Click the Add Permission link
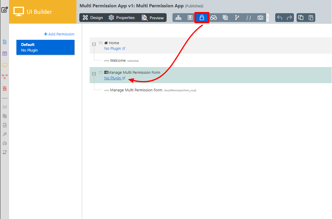The height and width of the screenshot is (219, 332). [x=59, y=34]
